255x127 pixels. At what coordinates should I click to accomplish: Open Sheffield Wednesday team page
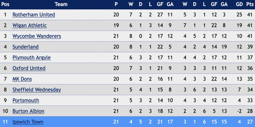point(37,90)
